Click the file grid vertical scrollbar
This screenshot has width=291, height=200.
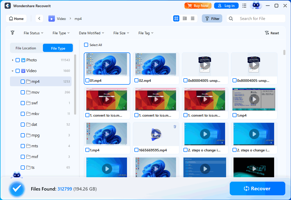pyautogui.click(x=284, y=52)
